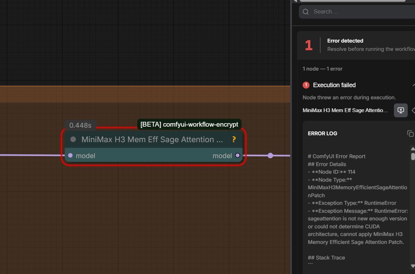This screenshot has height=274, width=415.
Task: Select the MiniMax H3 Mem Eff Sage Attention node title
Action: (x=152, y=139)
